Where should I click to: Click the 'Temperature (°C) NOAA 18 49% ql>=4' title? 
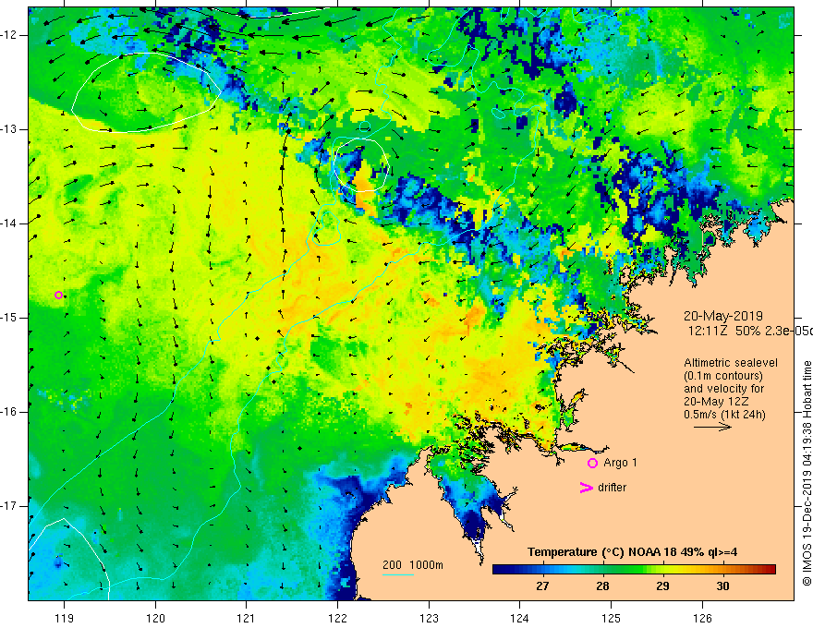point(632,552)
